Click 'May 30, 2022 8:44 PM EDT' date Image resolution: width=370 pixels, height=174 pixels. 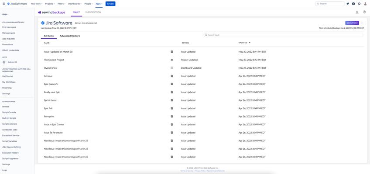pyautogui.click(x=252, y=51)
